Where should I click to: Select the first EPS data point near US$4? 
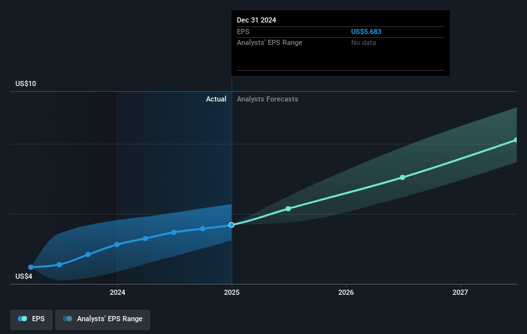coord(31,267)
